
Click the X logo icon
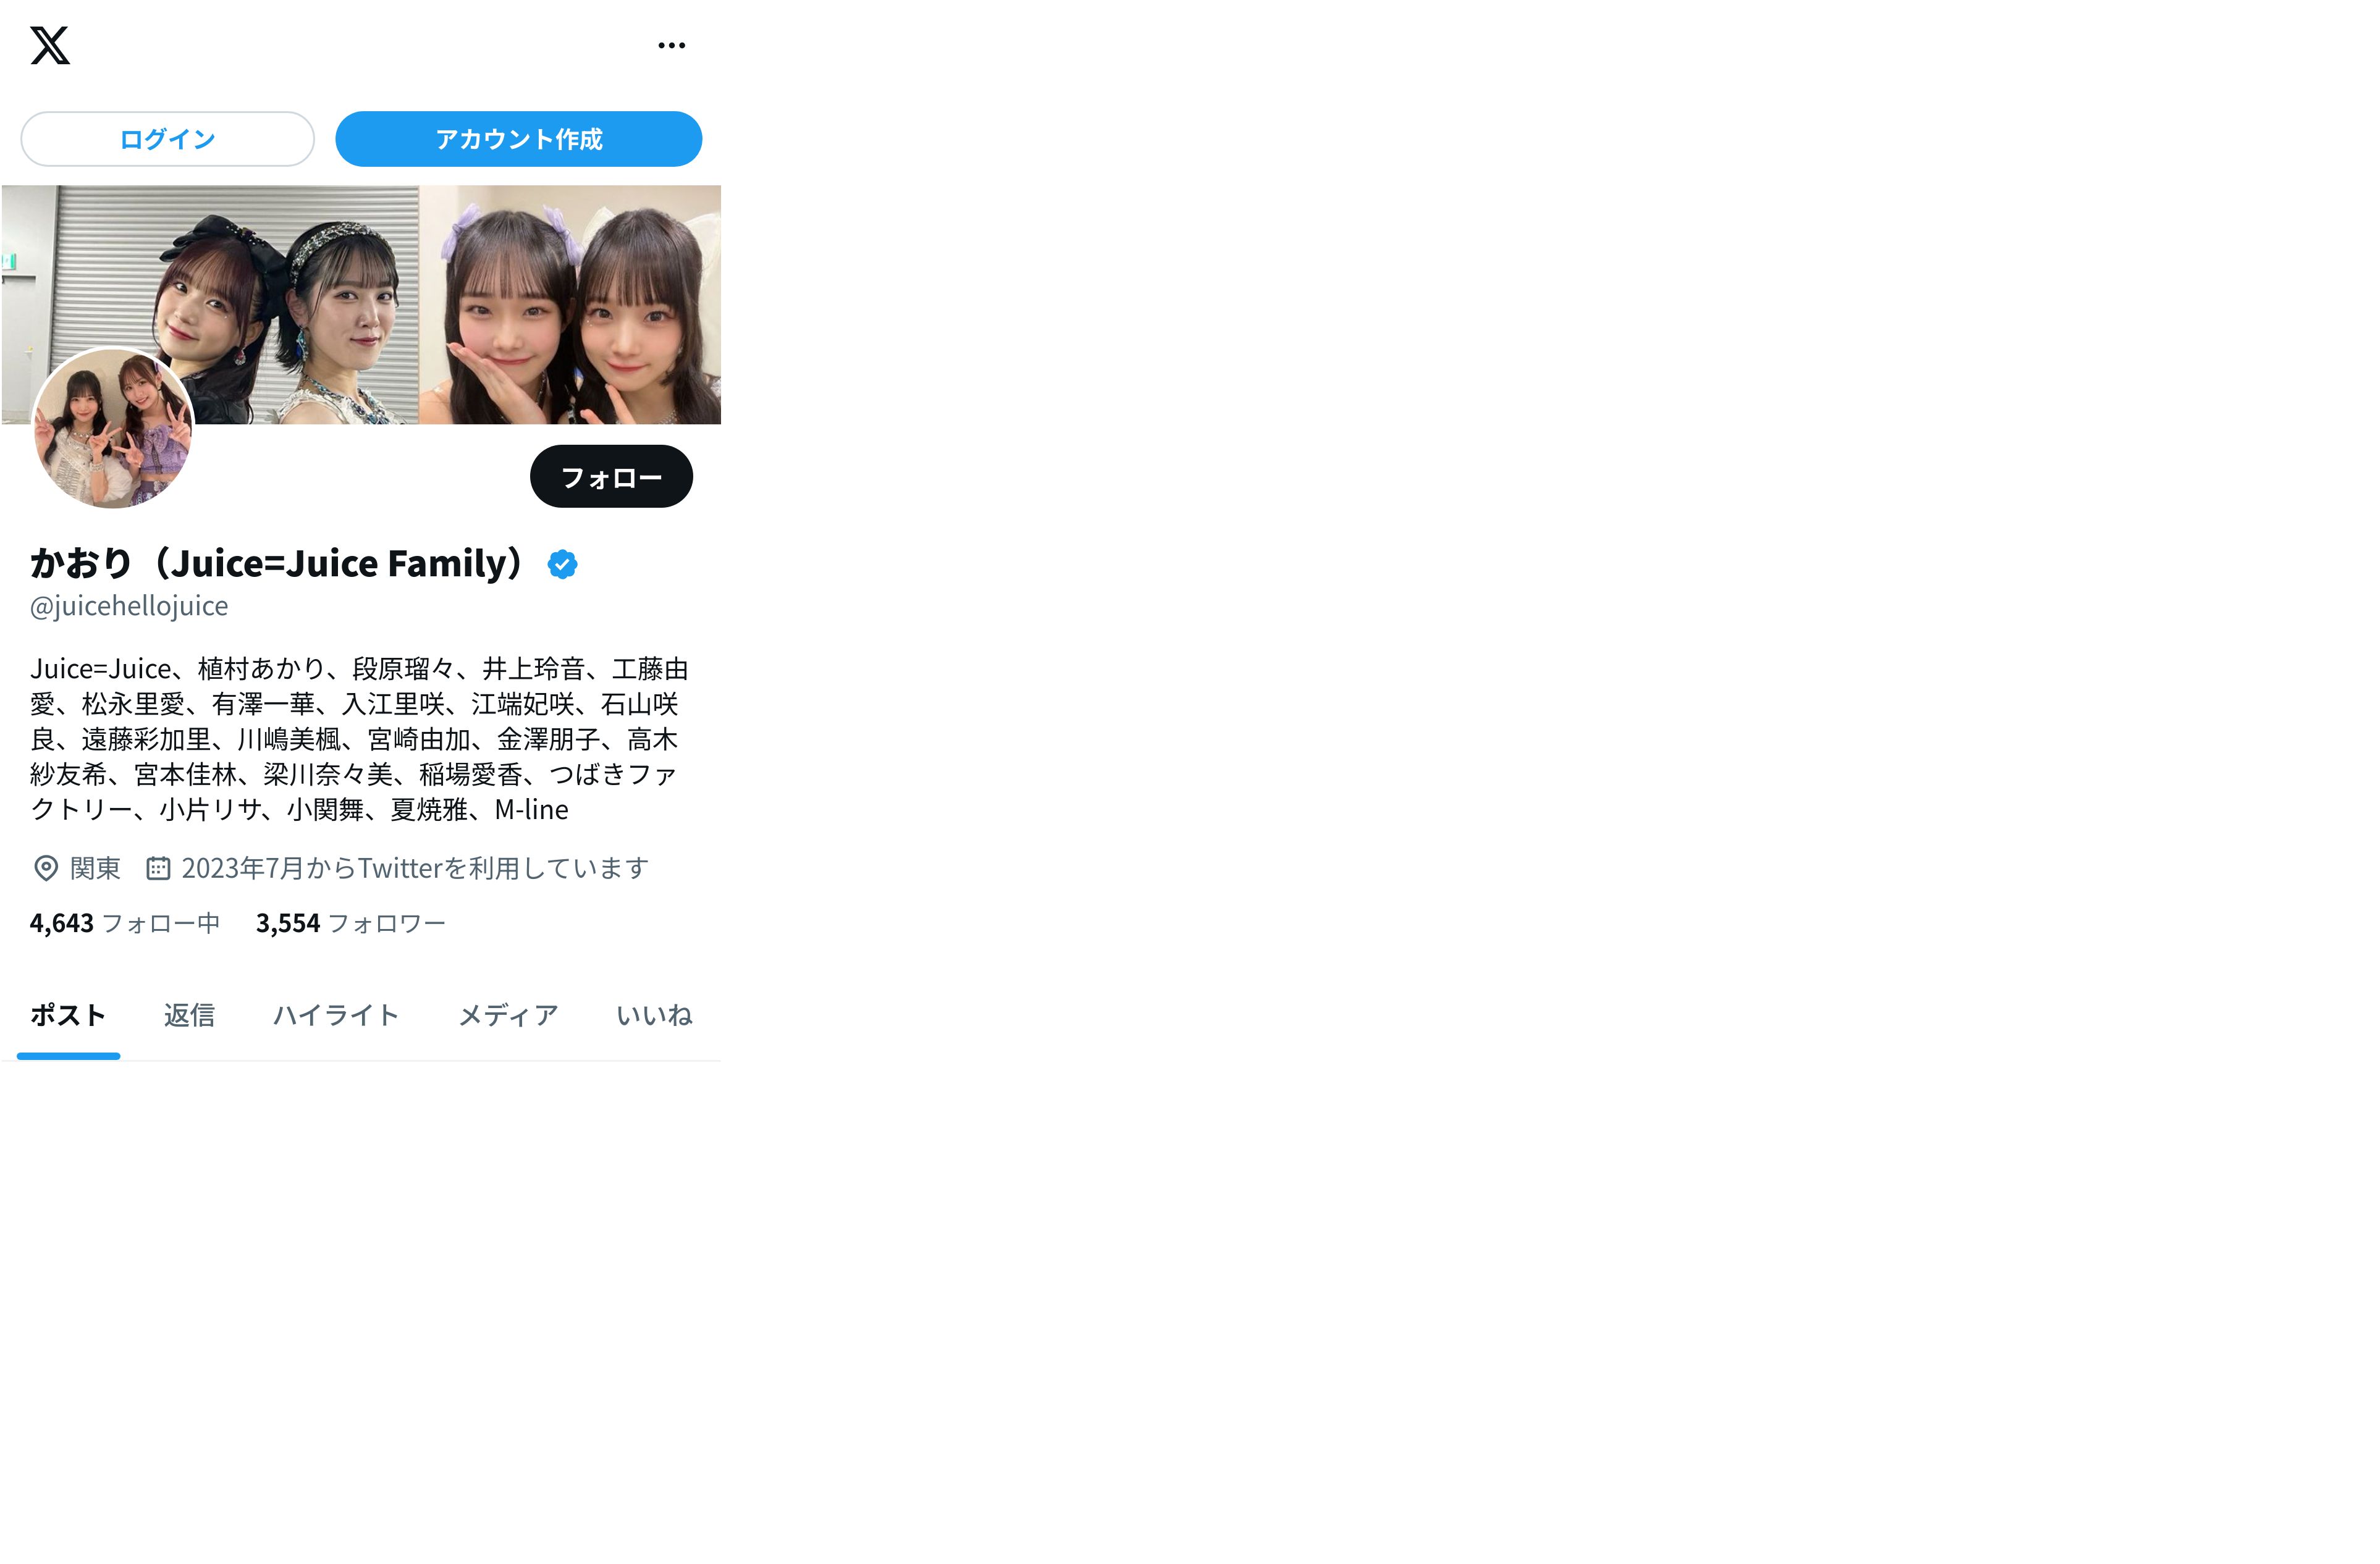click(50, 45)
